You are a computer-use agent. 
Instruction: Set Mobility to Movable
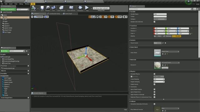point(177,36)
